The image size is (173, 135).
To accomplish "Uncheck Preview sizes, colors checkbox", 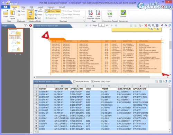I will point(92,81).
